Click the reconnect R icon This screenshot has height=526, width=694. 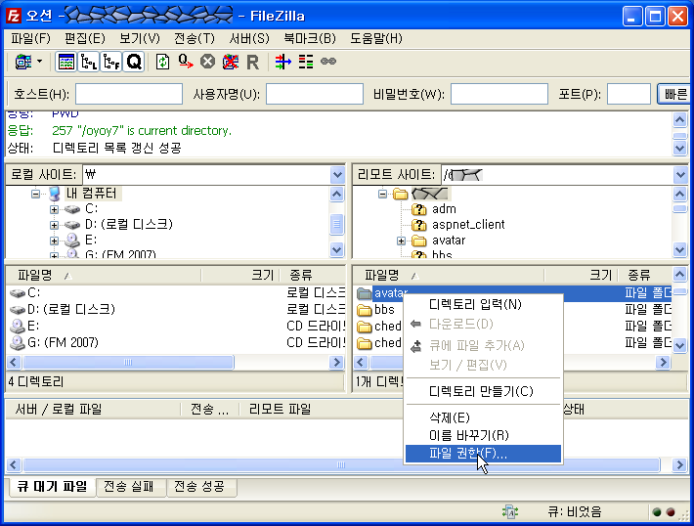253,62
